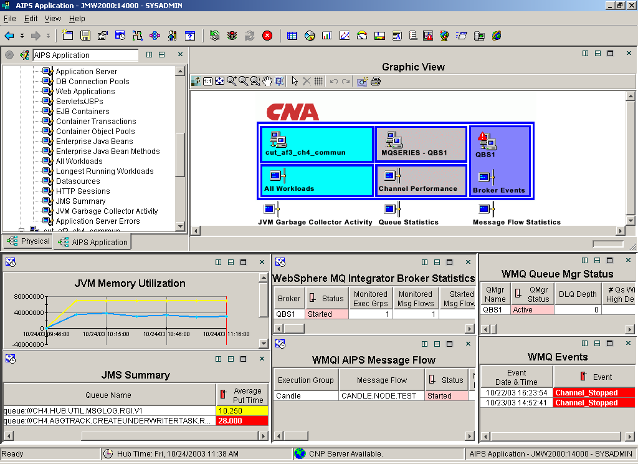The height and width of the screenshot is (464, 638).
Task: Click the 1:1 actual size icon
Action: pos(207,81)
